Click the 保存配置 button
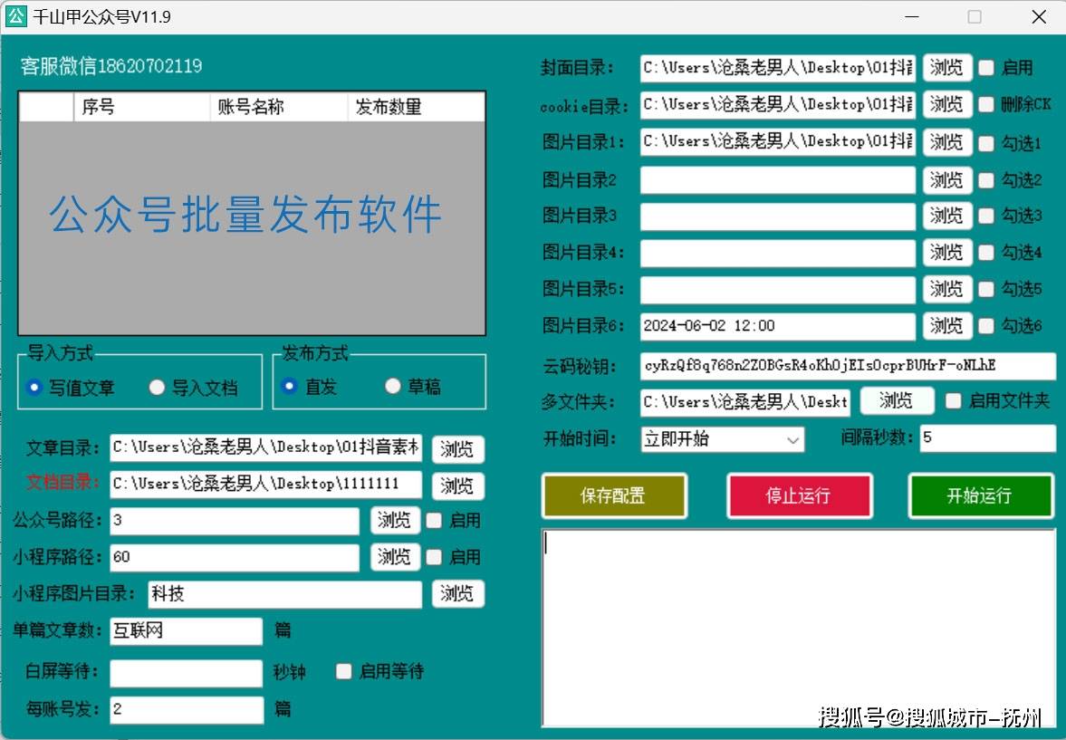Viewport: 1066px width, 740px height. tap(614, 495)
